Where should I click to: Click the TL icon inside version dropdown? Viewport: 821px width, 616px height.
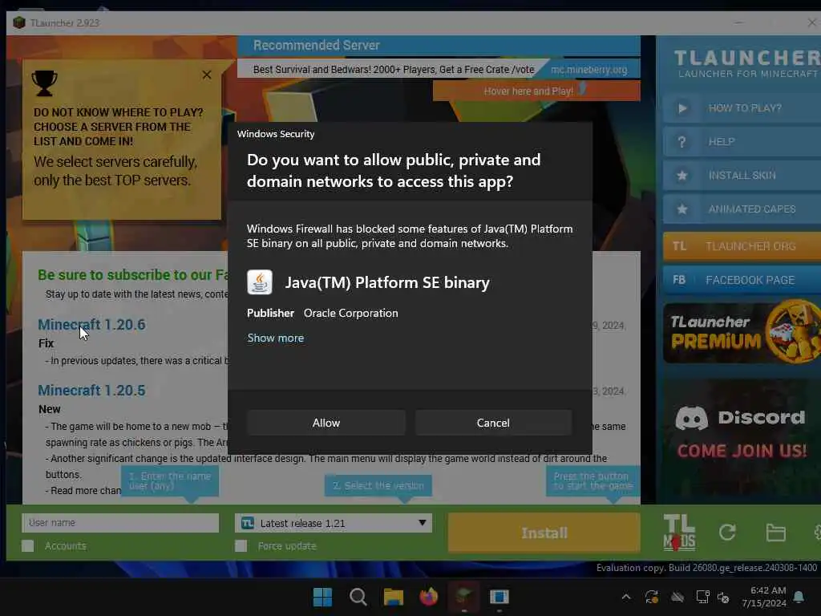pos(248,523)
